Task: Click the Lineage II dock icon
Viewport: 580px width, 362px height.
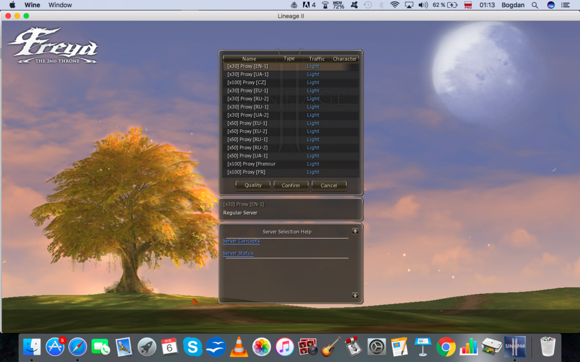Action: [514, 346]
